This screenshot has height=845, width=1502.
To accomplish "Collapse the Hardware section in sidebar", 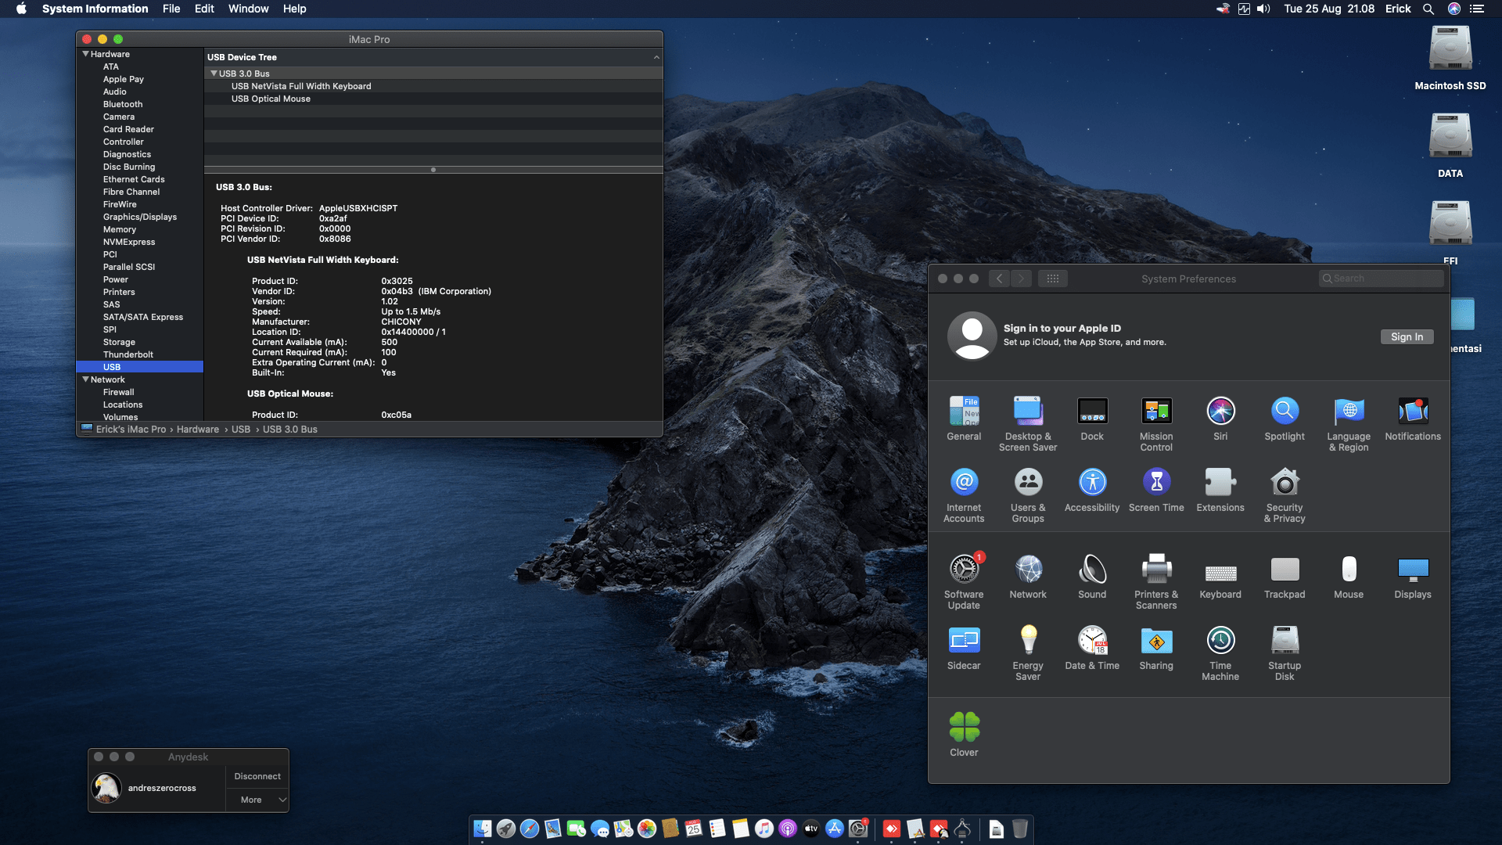I will click(x=85, y=54).
